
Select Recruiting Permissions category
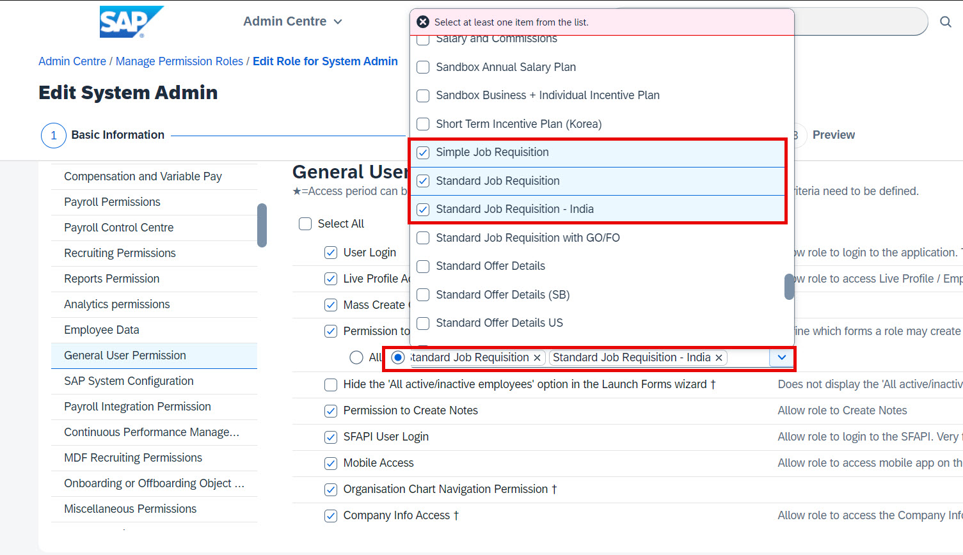pos(154,253)
